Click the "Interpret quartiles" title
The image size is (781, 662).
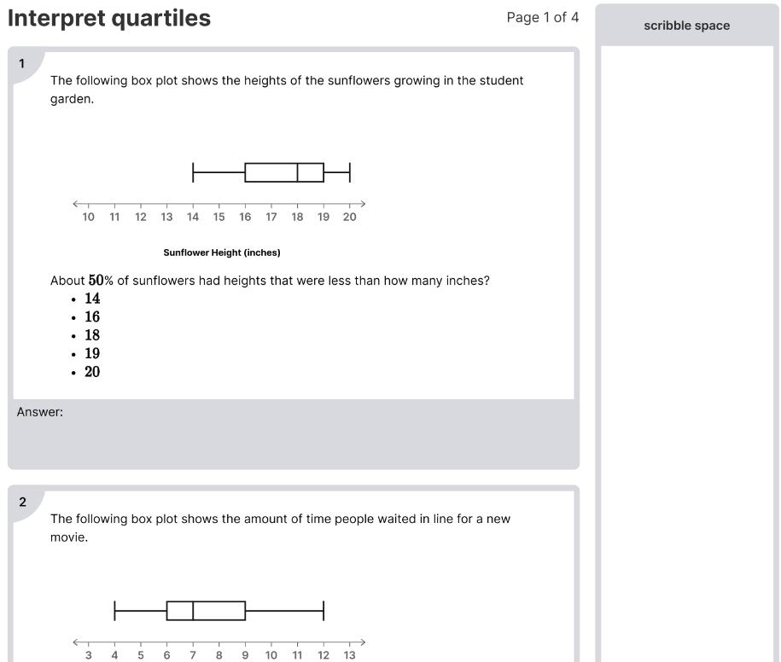pyautogui.click(x=109, y=18)
